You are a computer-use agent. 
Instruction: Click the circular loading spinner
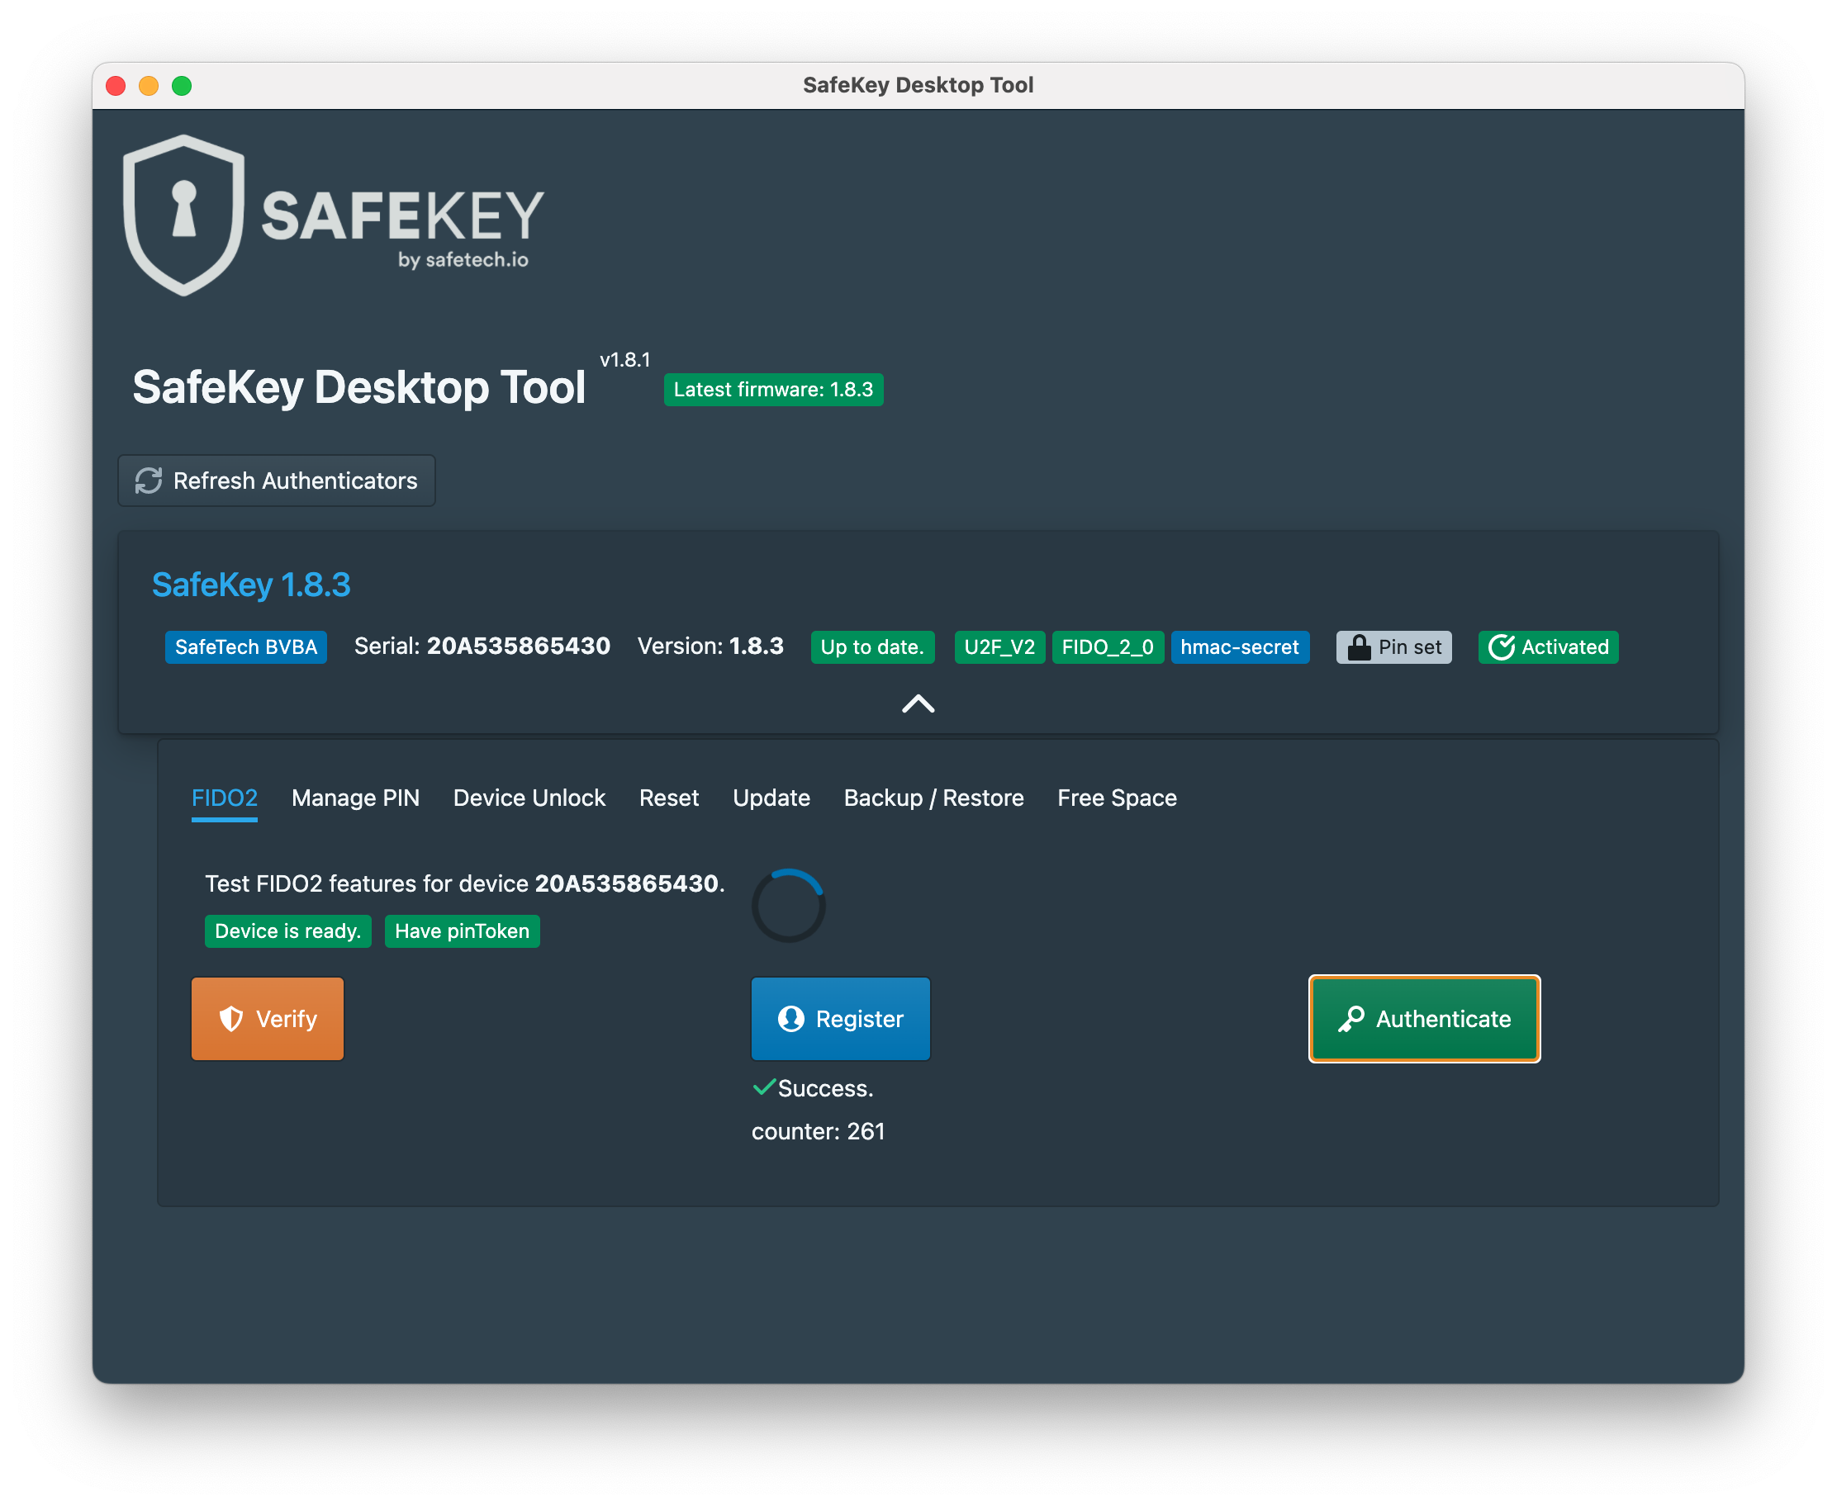pyautogui.click(x=788, y=906)
